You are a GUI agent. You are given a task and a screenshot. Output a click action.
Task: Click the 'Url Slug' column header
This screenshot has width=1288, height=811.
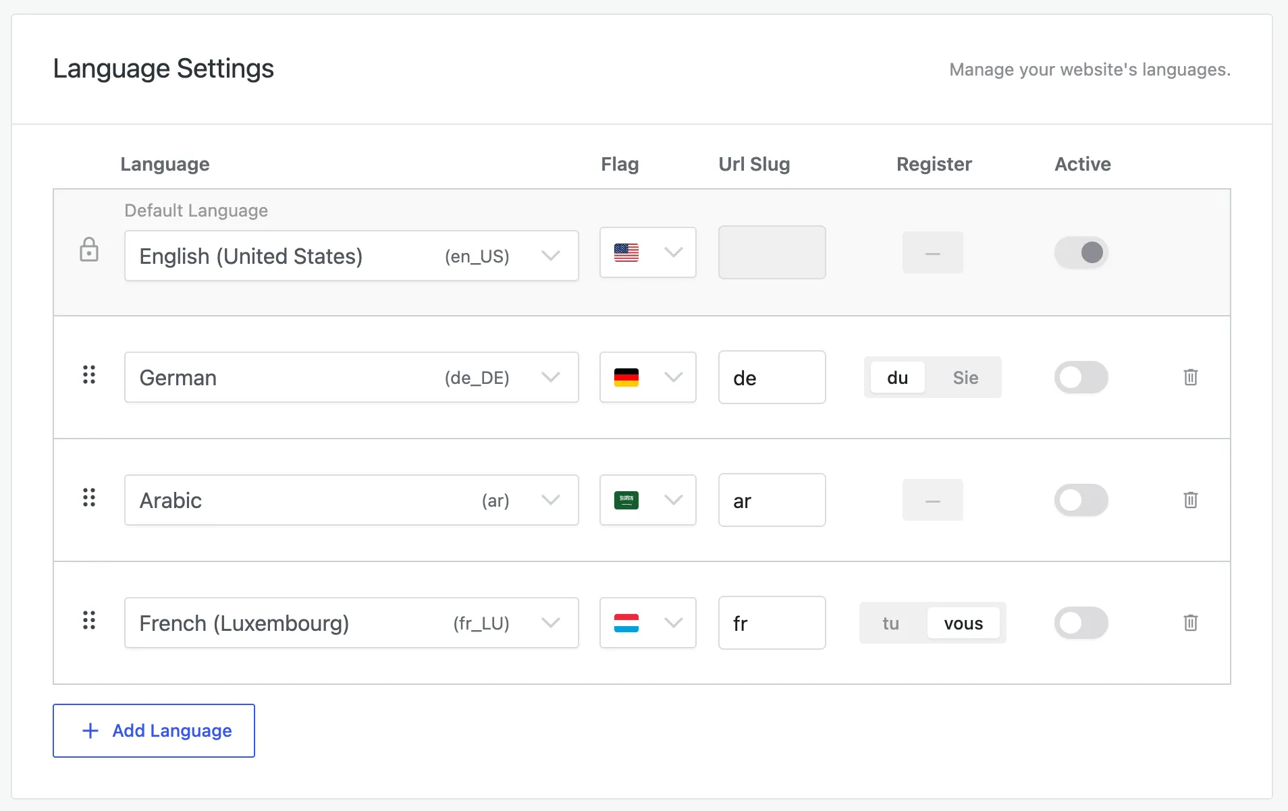754,164
